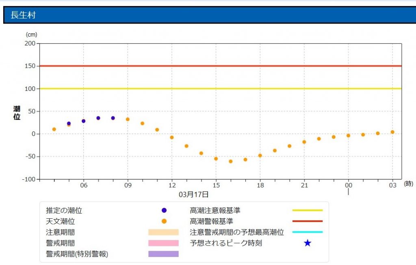Click the yellow 高潮注意報基準 legend line
The image size is (416, 265).
pos(308,210)
